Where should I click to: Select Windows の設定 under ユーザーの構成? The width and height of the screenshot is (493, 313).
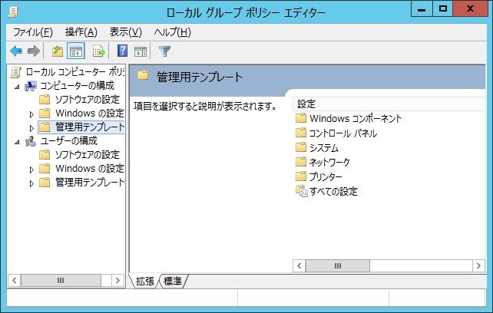[90, 169]
